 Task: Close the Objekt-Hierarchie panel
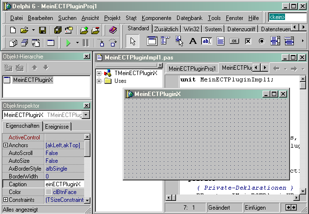point(87,57)
